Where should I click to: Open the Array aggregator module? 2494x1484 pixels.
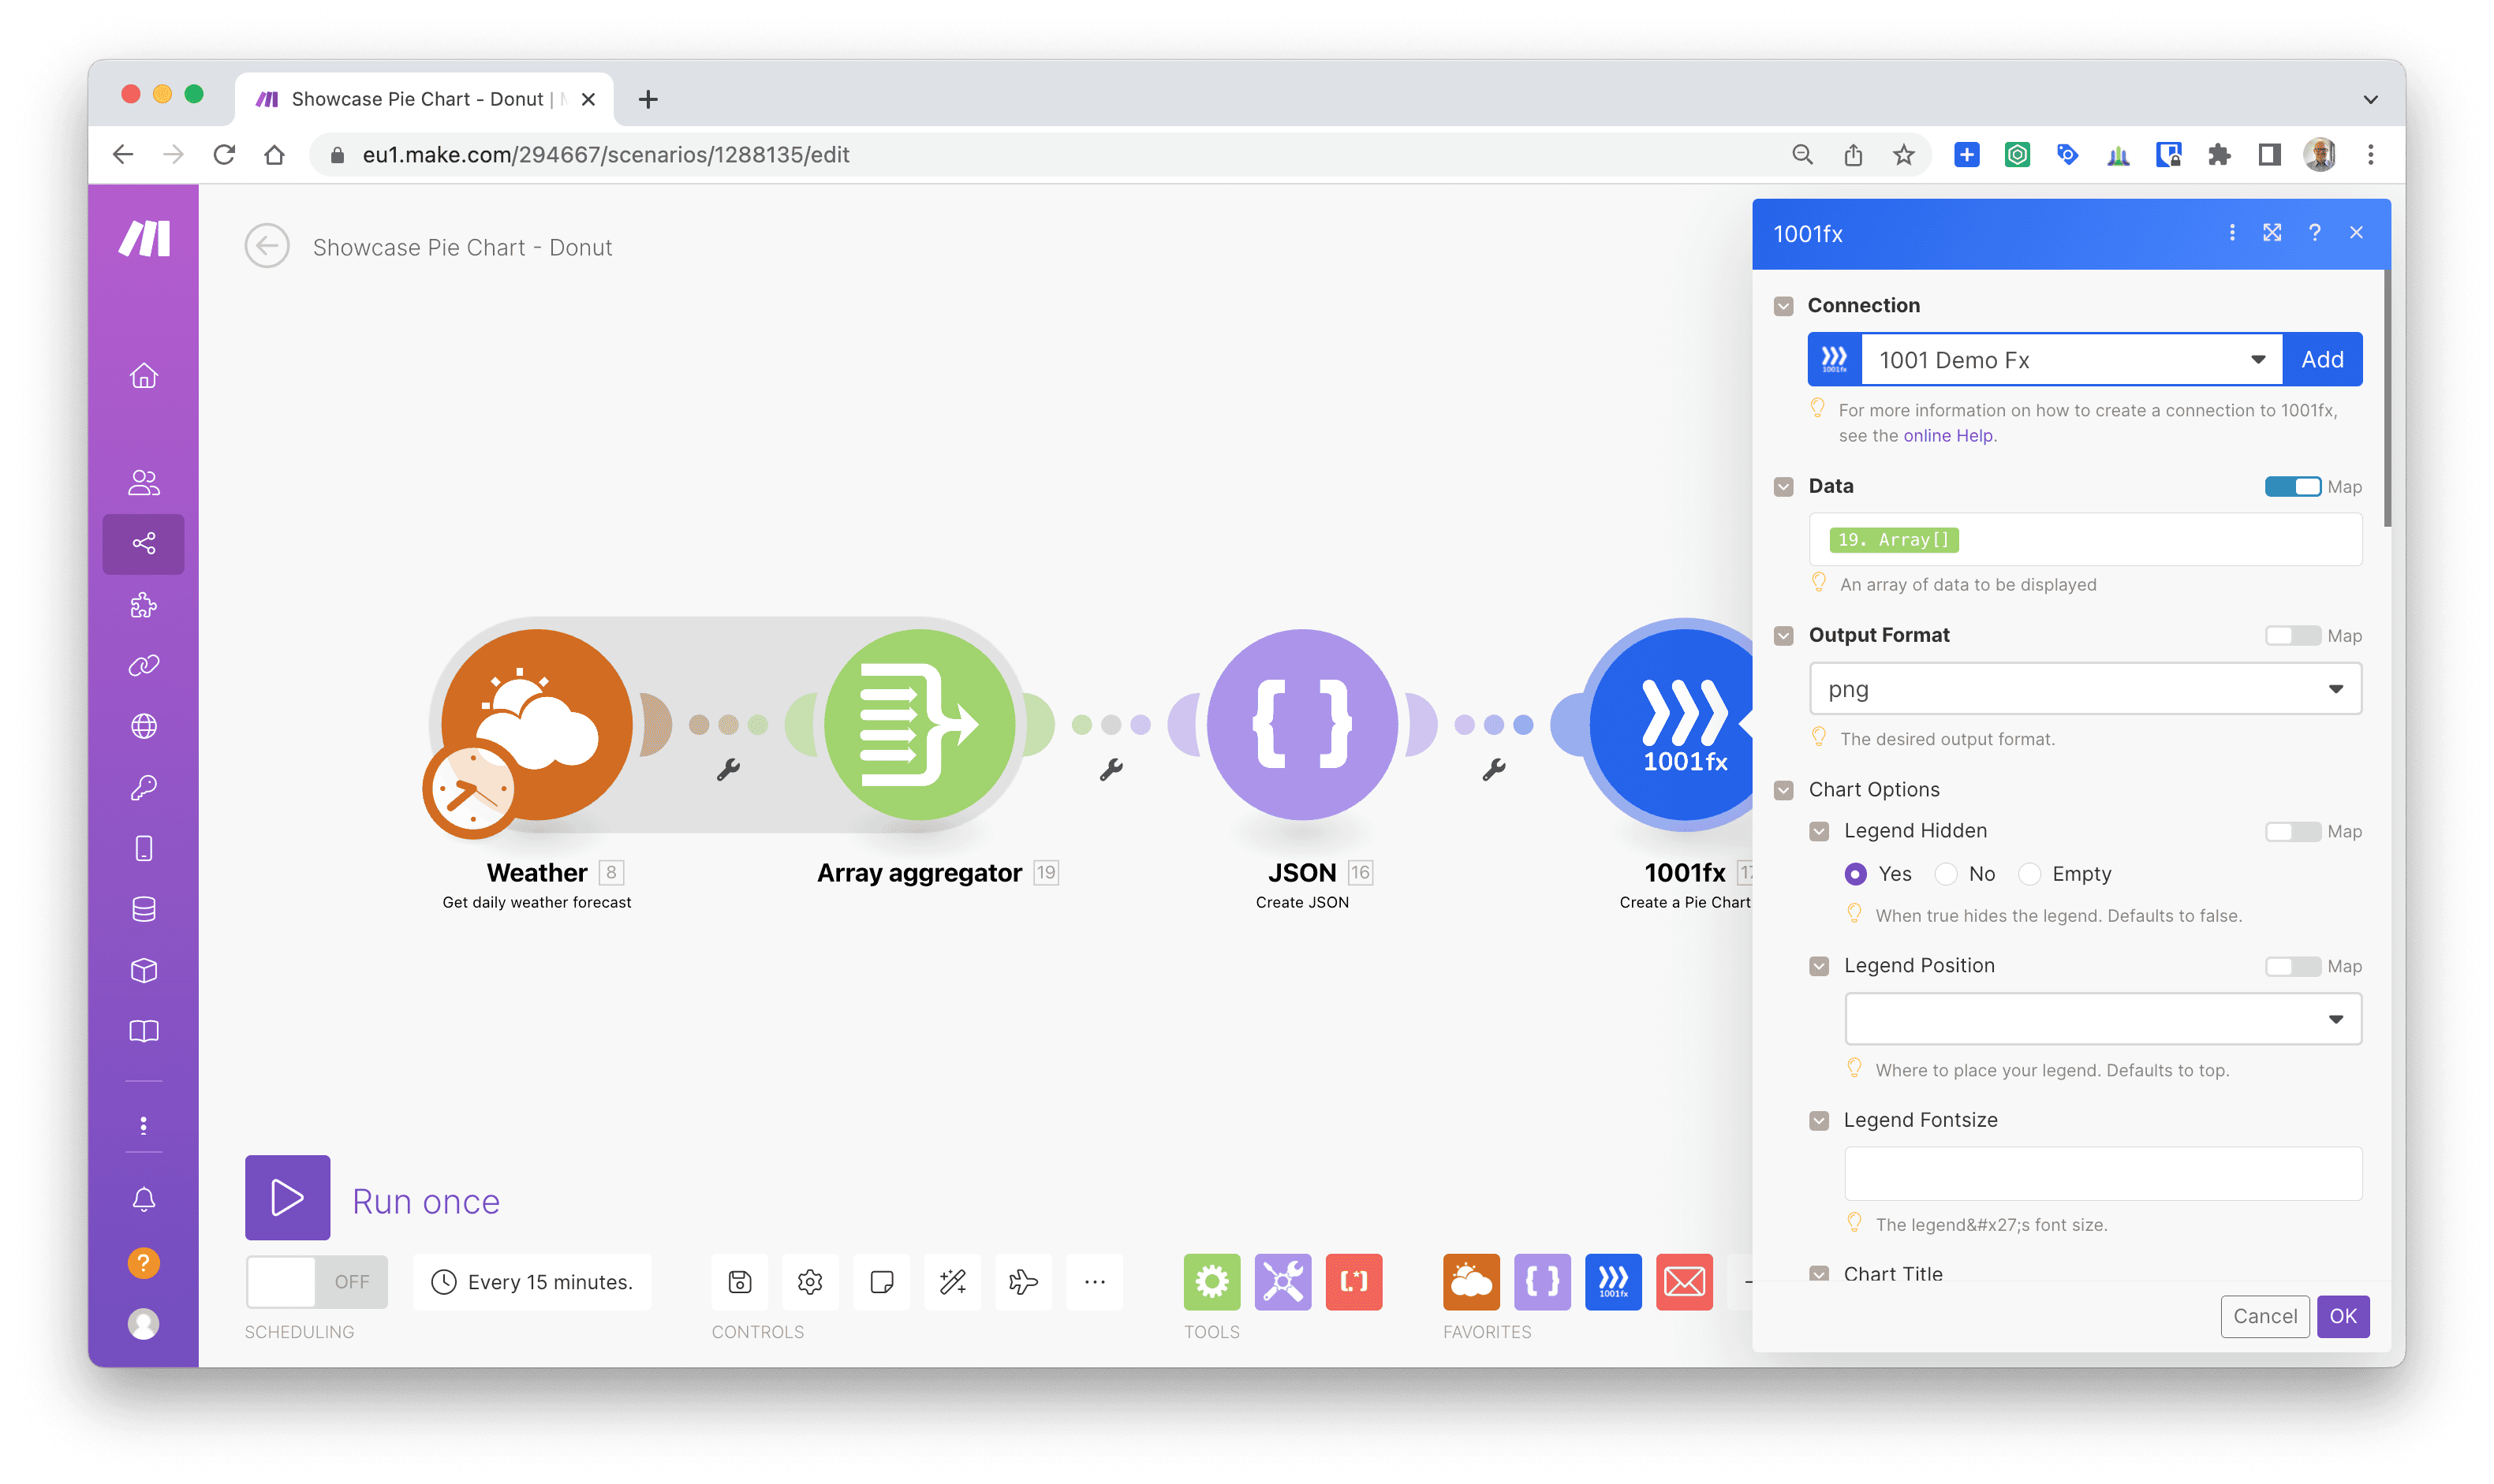click(x=919, y=723)
